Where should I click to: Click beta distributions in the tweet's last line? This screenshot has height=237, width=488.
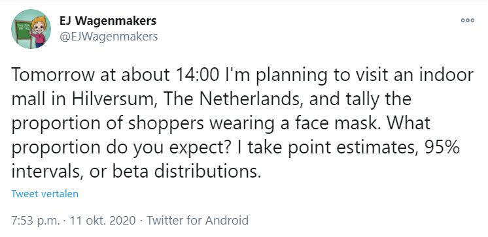pos(186,172)
